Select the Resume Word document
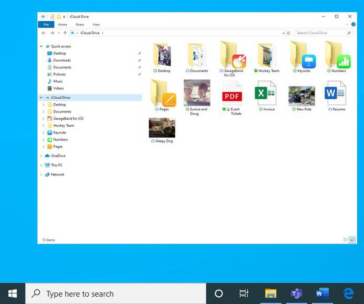This screenshot has height=304, width=364. click(x=335, y=95)
